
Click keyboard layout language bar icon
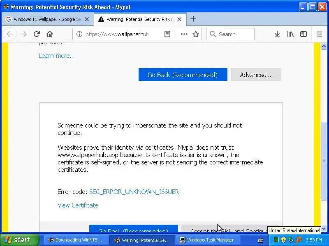[261, 240]
